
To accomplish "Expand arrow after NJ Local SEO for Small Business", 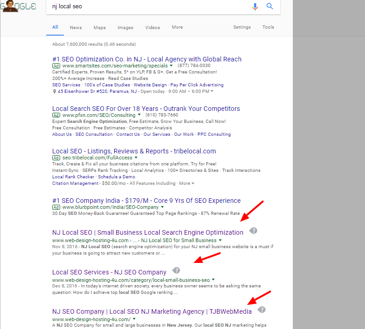I will (x=220, y=240).
